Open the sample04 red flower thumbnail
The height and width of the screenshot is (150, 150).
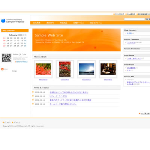point(43,69)
